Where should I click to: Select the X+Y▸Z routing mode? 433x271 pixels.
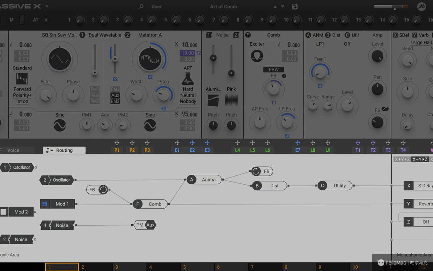420,159
